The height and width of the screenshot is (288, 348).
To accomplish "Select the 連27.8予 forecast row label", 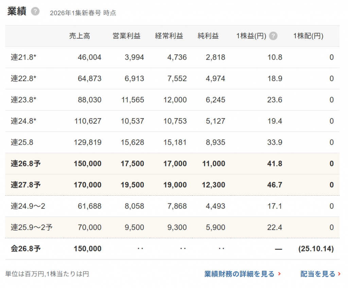I will 25,185.
